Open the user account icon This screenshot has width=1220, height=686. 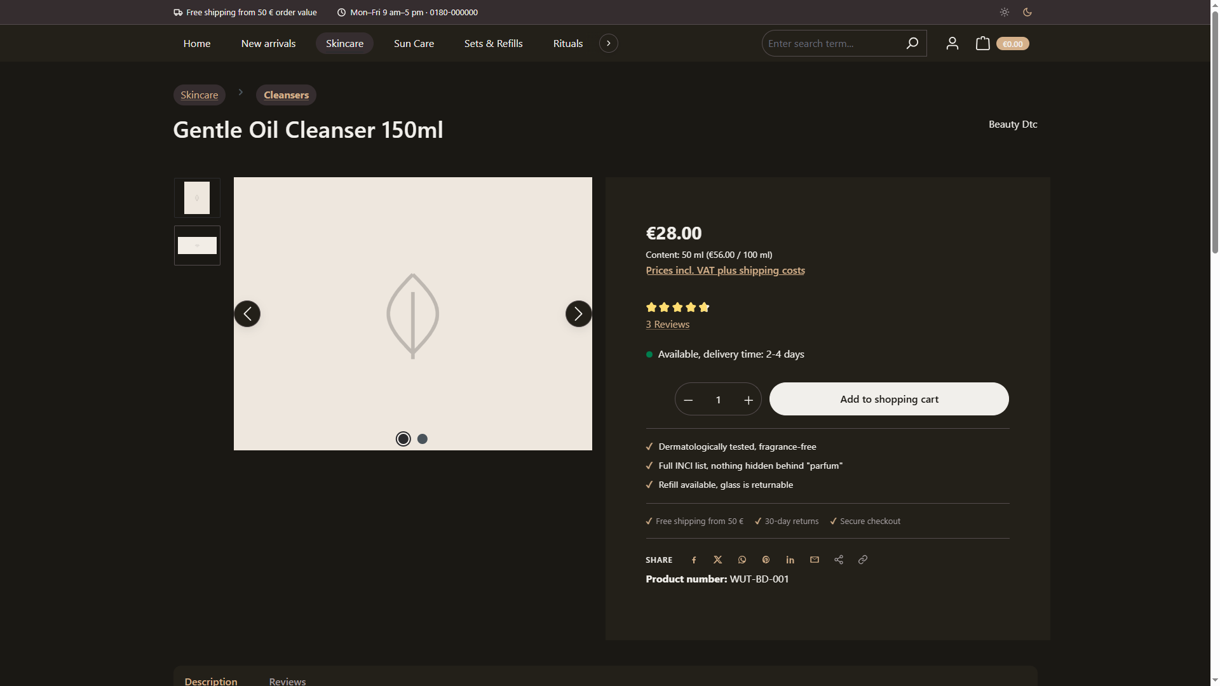pos(952,43)
